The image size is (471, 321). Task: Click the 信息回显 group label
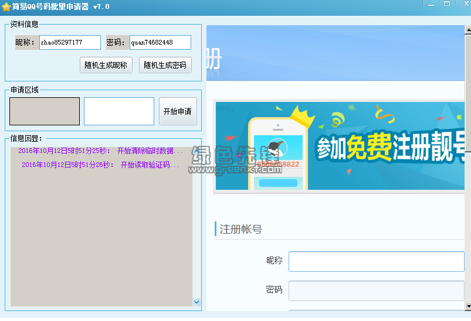[x=26, y=139]
